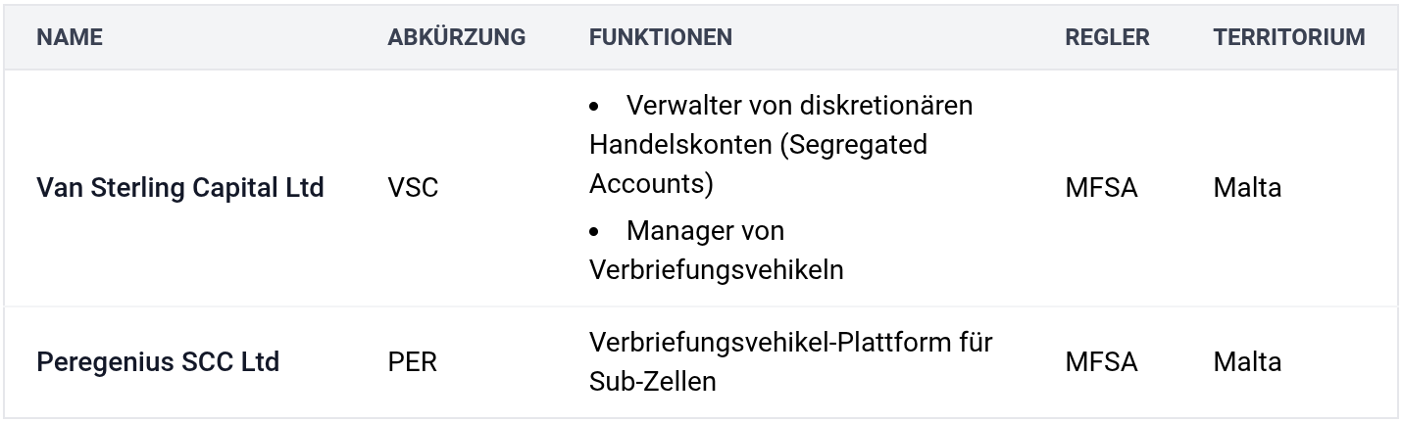Select the VSC abbreviation cell

pyautogui.click(x=413, y=188)
